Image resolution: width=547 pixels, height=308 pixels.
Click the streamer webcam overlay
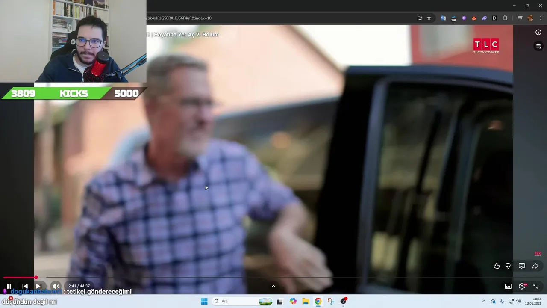73,41
